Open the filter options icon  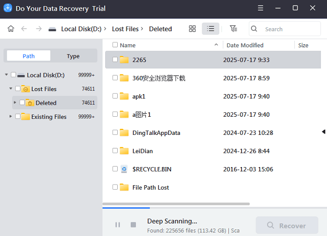[x=233, y=29]
